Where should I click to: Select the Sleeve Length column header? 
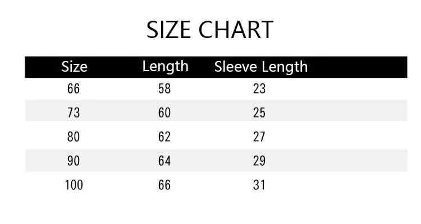coord(260,67)
